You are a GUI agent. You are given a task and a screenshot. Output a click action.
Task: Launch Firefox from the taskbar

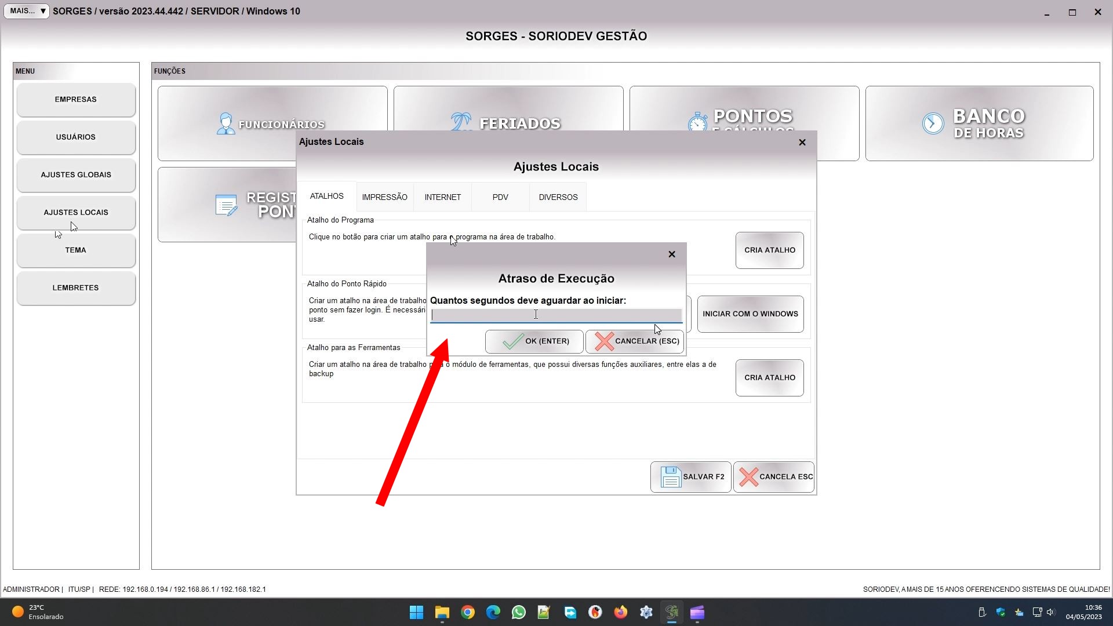click(x=621, y=613)
